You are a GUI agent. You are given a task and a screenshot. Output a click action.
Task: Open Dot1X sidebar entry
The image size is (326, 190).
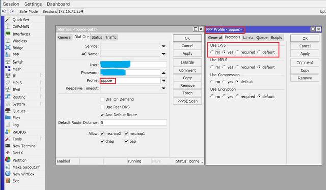pyautogui.click(x=18, y=153)
